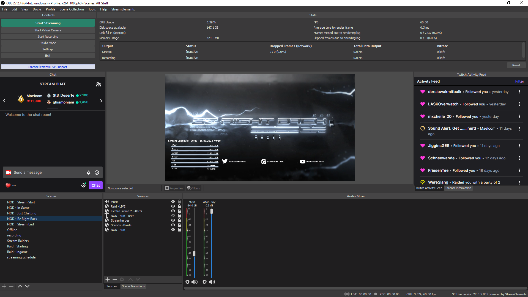Move selected source up with arrow icon
528x297 pixels.
130,279
